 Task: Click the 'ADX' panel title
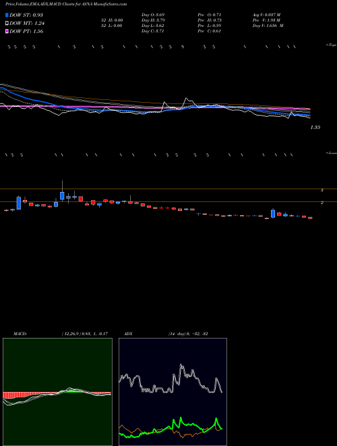click(129, 334)
